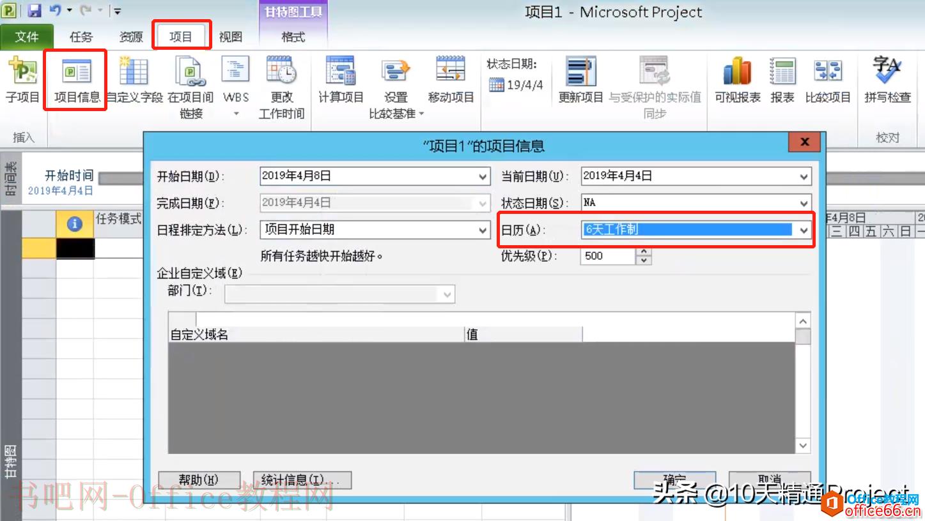Click the selected black task cell
This screenshot has width=925, height=521.
75,248
